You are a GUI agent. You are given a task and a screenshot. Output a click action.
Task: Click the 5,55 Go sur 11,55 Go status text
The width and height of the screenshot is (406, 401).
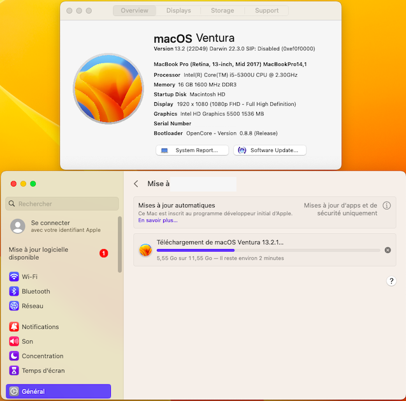[220, 258]
